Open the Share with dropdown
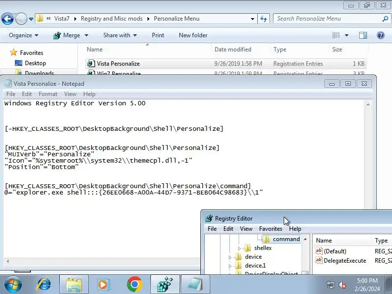This screenshot has width=392, height=294. 120,35
